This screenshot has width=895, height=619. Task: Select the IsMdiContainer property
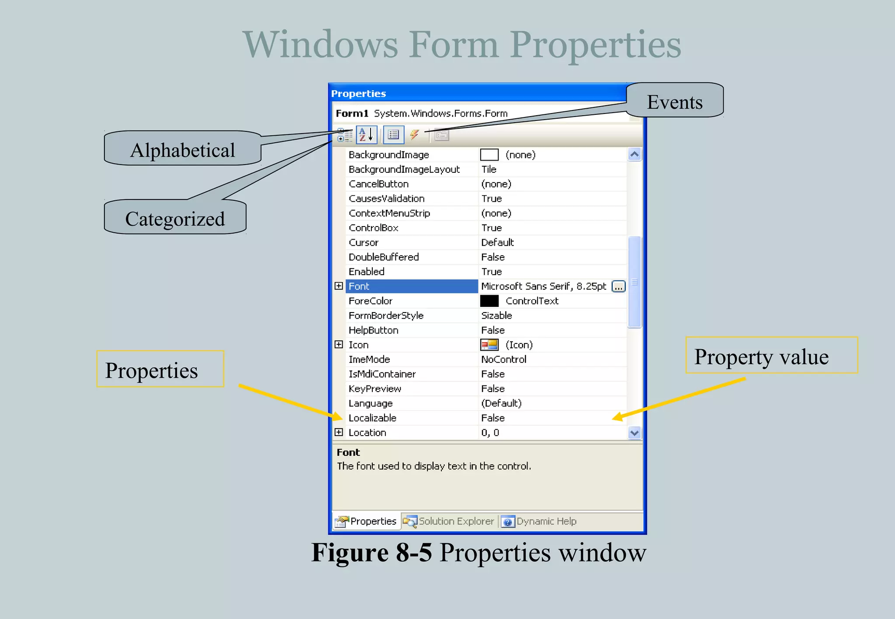tap(382, 374)
